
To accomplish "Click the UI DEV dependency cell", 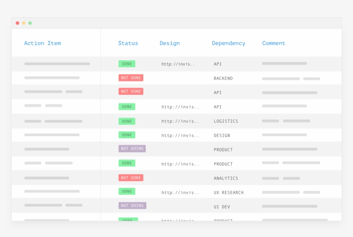I will (222, 207).
